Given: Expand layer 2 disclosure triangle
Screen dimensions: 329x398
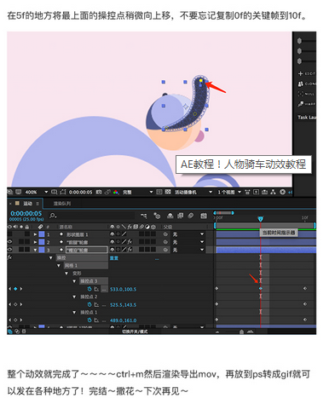Looking at the screenshot, I should (x=35, y=242).
